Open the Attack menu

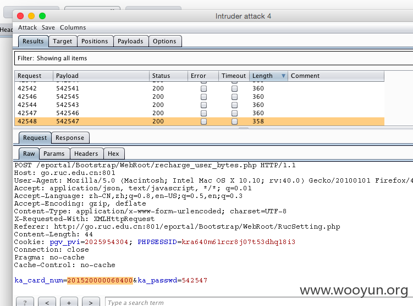(x=27, y=27)
